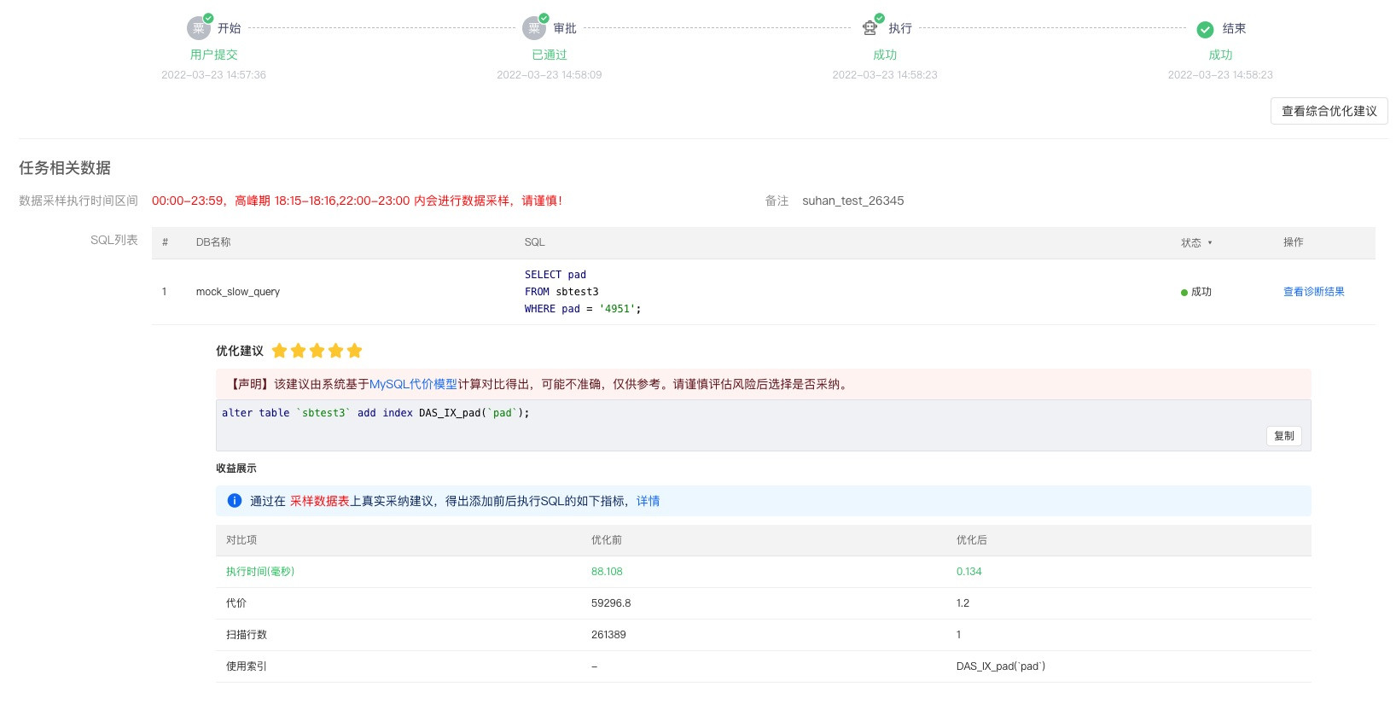
Task: Click the 优化前 column header
Action: point(607,540)
